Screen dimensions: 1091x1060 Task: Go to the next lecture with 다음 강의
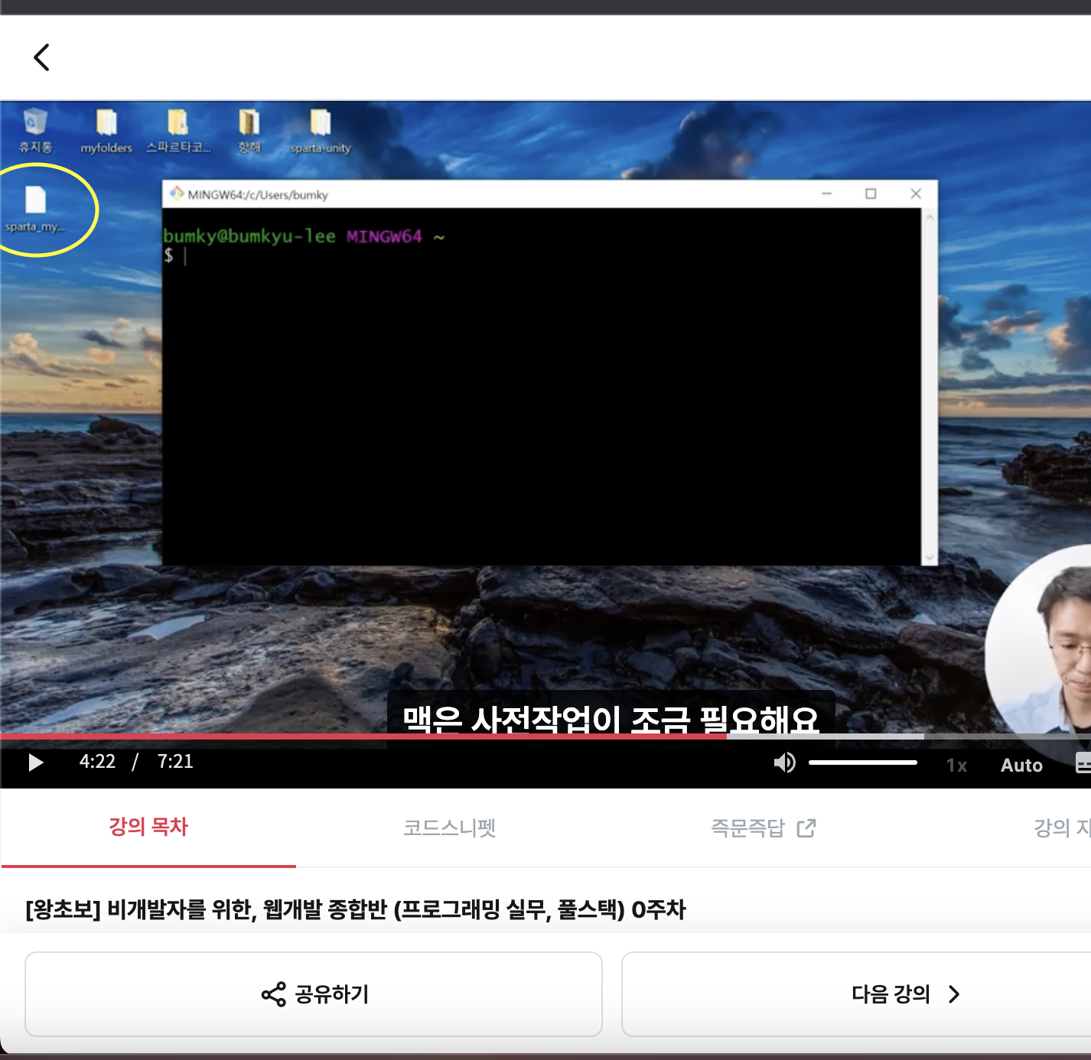point(857,994)
